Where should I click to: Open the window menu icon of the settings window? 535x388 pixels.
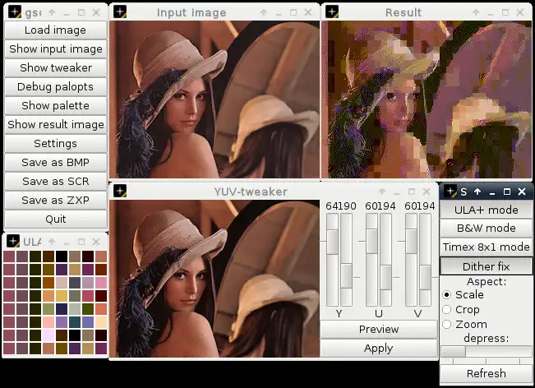tap(450, 192)
